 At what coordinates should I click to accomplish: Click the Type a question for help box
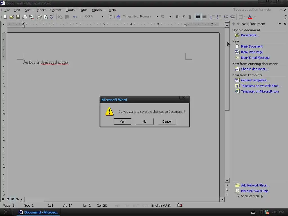[x=255, y=10]
